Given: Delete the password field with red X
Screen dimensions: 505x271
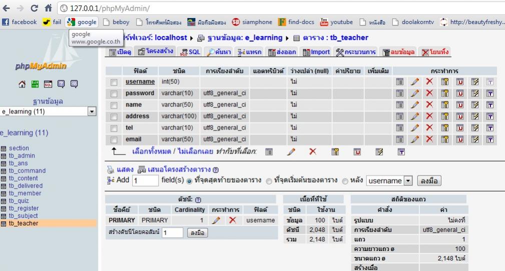Looking at the screenshot, I should tap(429, 93).
